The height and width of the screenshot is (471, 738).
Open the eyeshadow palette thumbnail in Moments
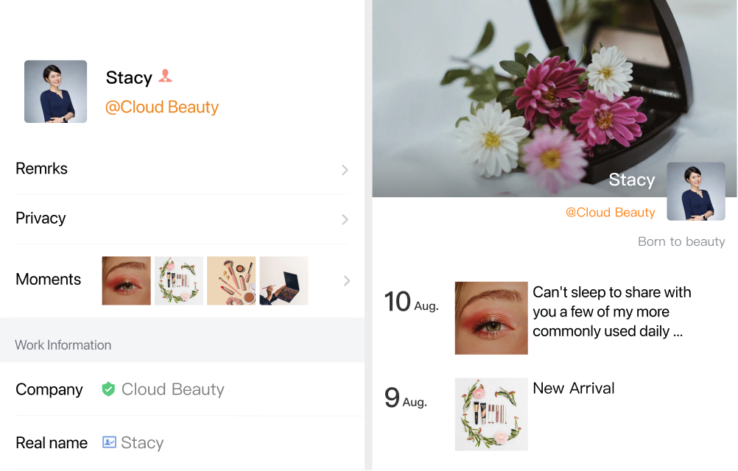(284, 280)
